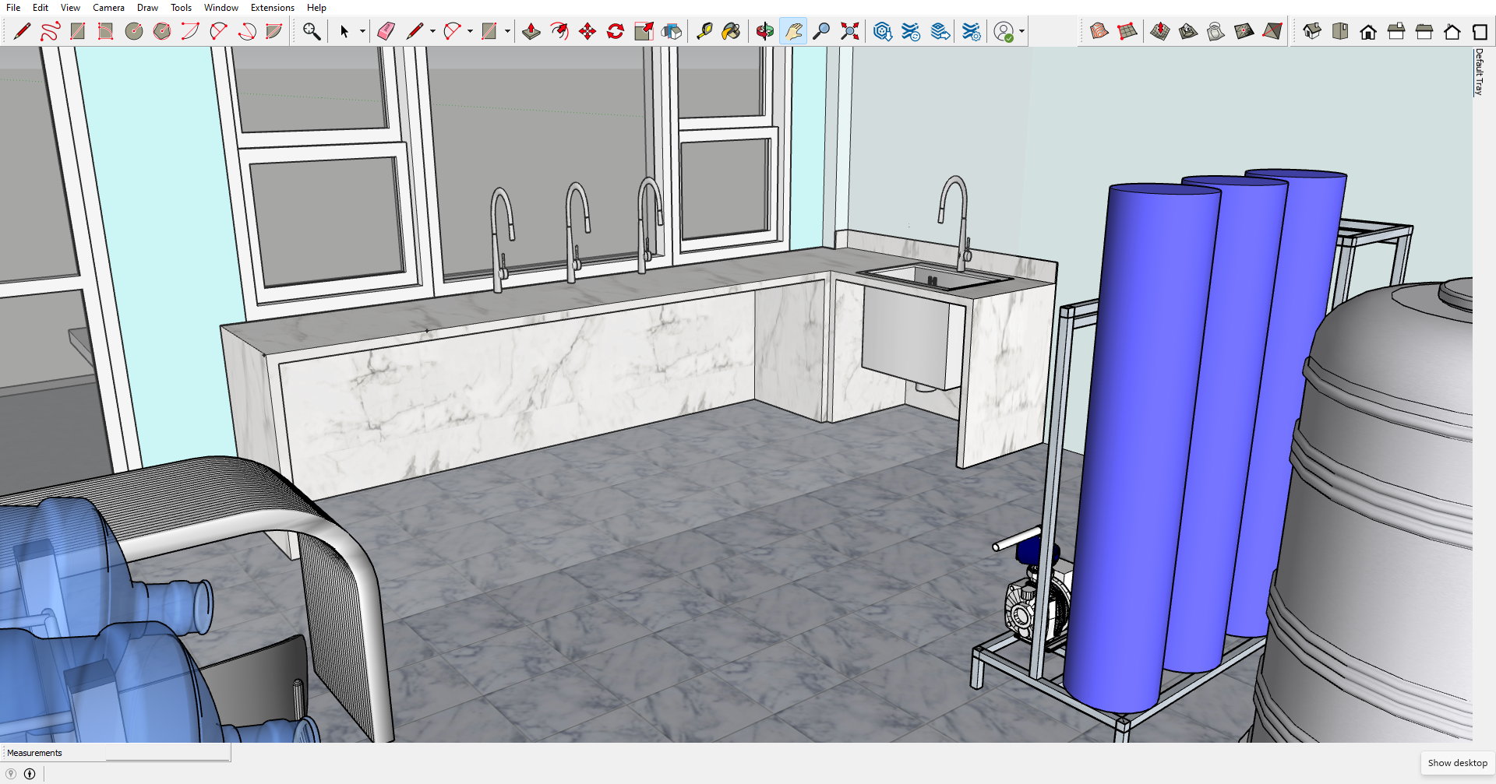Switch to Iso standard view

tap(1312, 31)
